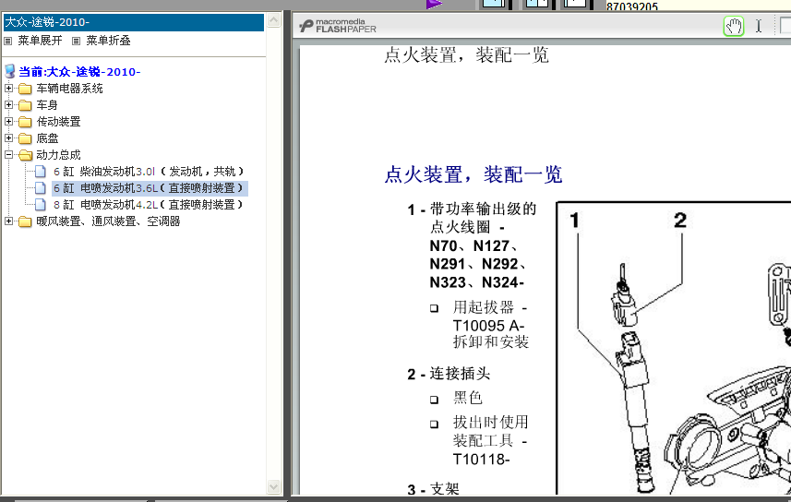Expand the 传动装置 tree node
Viewport: 791px width, 502px height.
(x=8, y=122)
